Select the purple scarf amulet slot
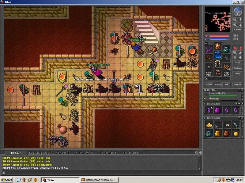The height and width of the screenshot is (183, 245). tap(209, 49)
